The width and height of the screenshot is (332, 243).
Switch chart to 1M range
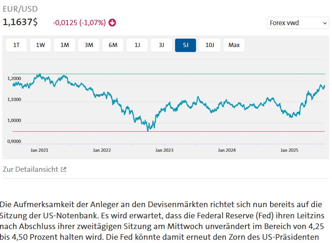tap(65, 45)
